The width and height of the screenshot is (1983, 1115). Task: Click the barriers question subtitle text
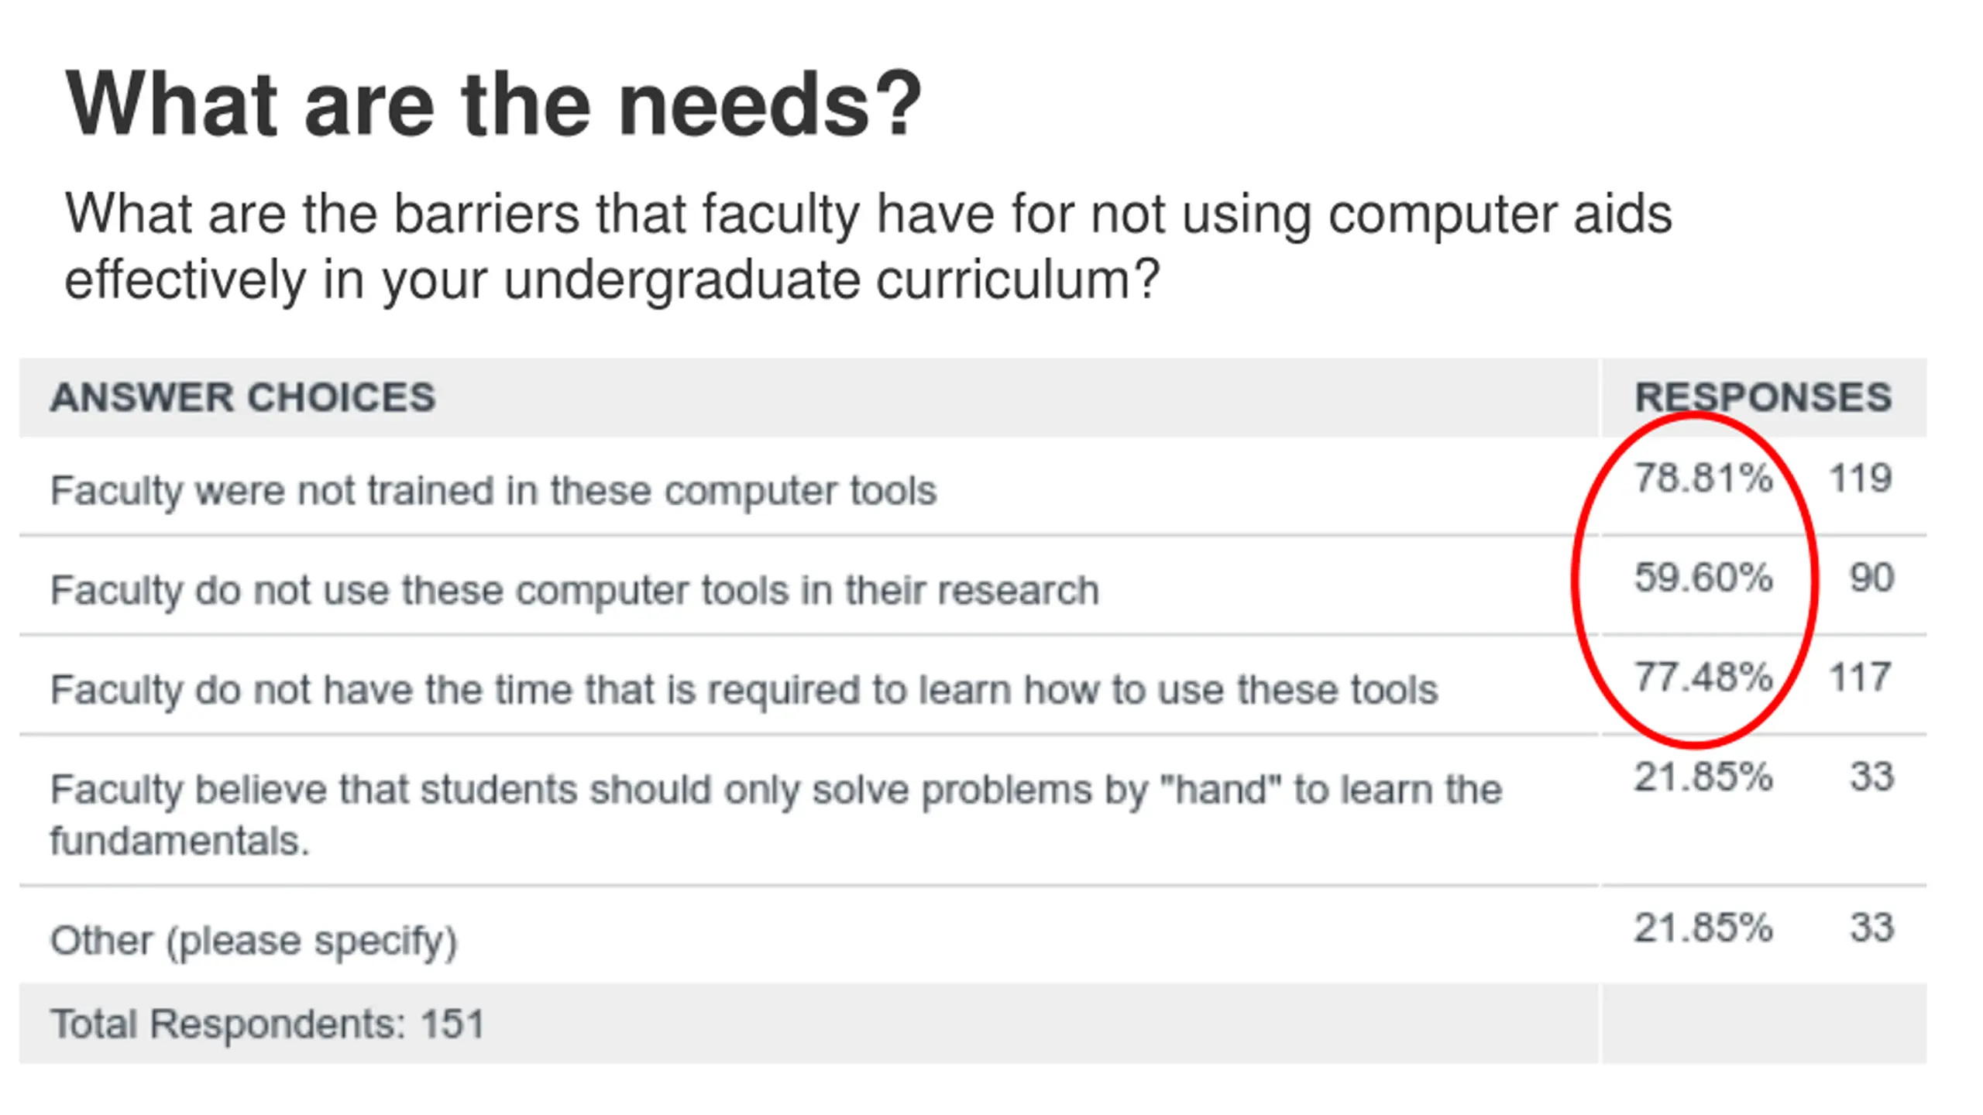click(868, 246)
